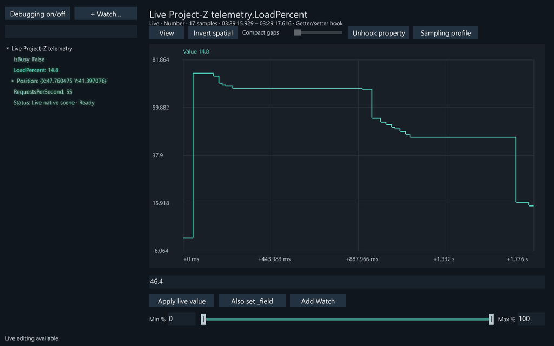
Task: Open the Sampling profile button
Action: click(446, 33)
